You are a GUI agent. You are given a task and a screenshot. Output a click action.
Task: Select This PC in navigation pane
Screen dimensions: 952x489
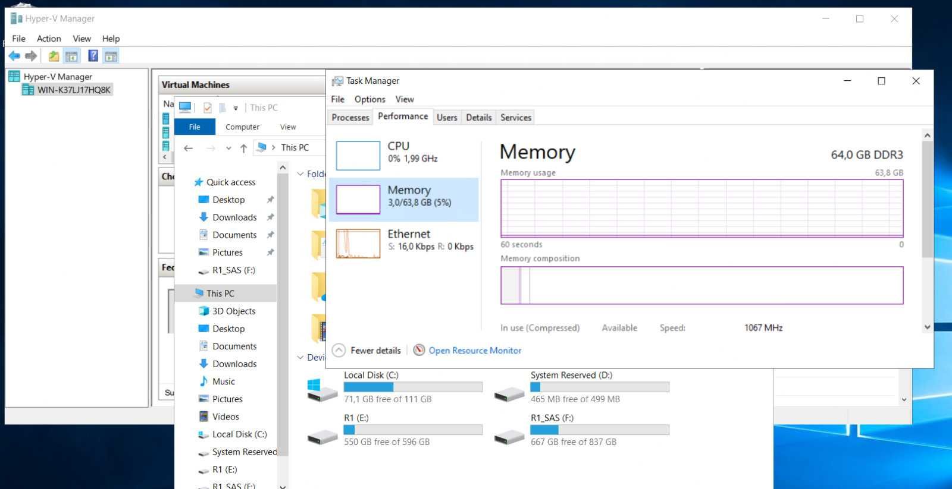tap(220, 294)
